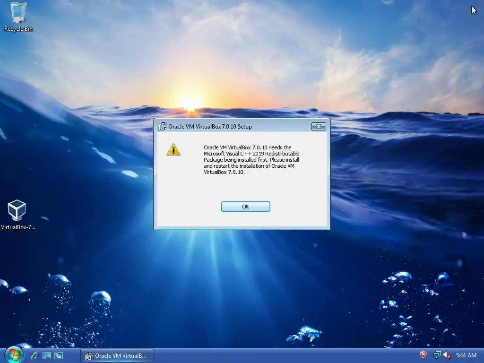Click the Oracle VM VirtualB... taskbar button
The image size is (484, 363).
click(x=117, y=355)
